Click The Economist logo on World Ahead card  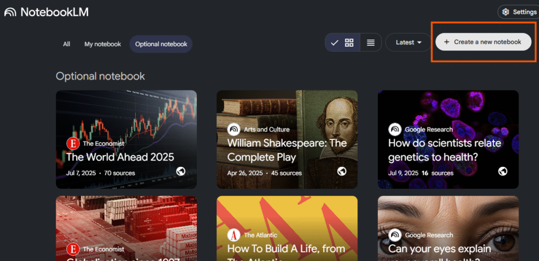click(73, 143)
